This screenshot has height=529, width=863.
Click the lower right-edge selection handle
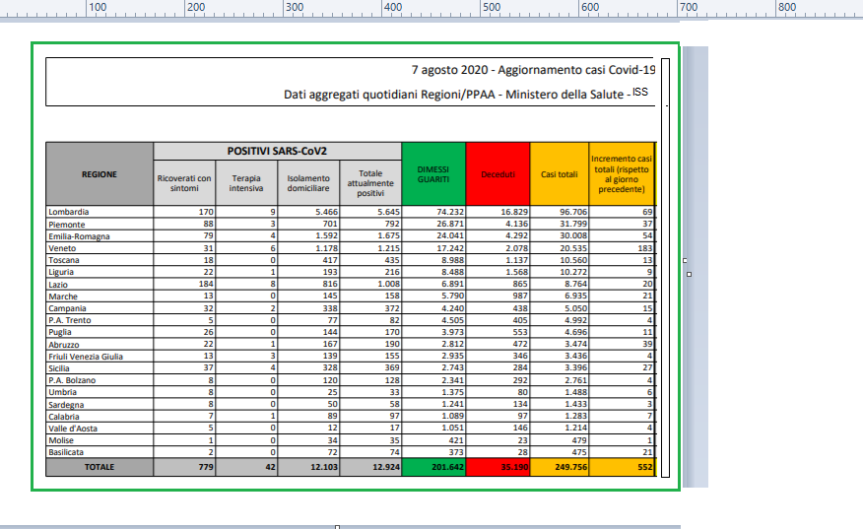coord(689,274)
